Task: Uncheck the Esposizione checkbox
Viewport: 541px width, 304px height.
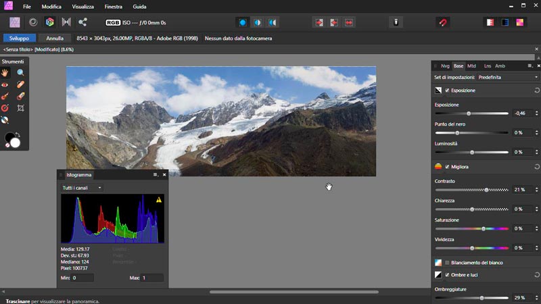Action: [447, 91]
